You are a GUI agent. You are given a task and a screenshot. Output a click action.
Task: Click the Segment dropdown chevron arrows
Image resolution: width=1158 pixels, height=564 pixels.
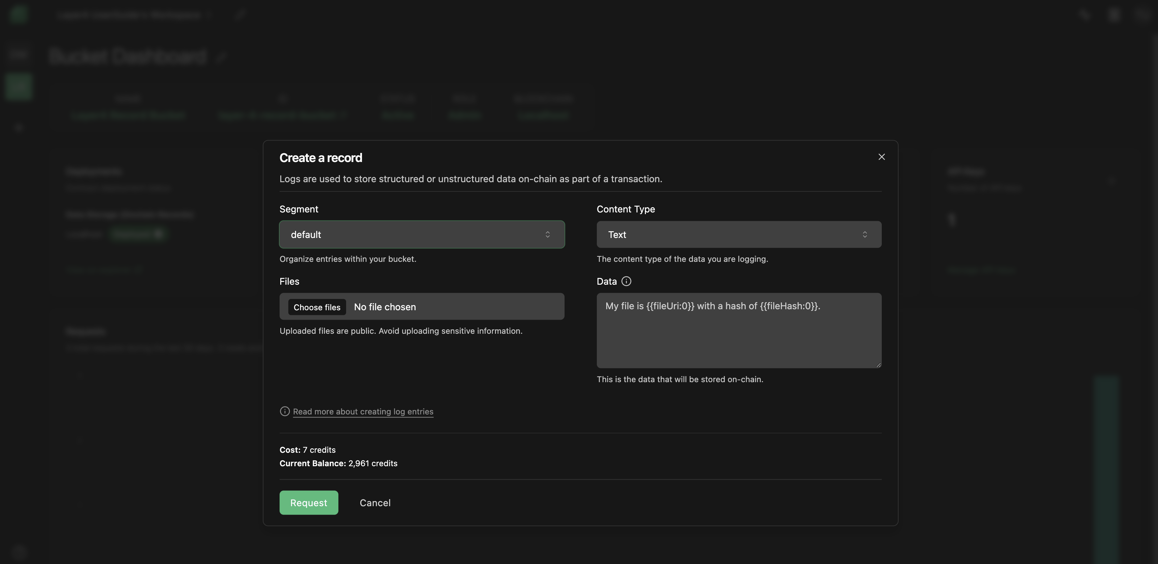point(547,234)
